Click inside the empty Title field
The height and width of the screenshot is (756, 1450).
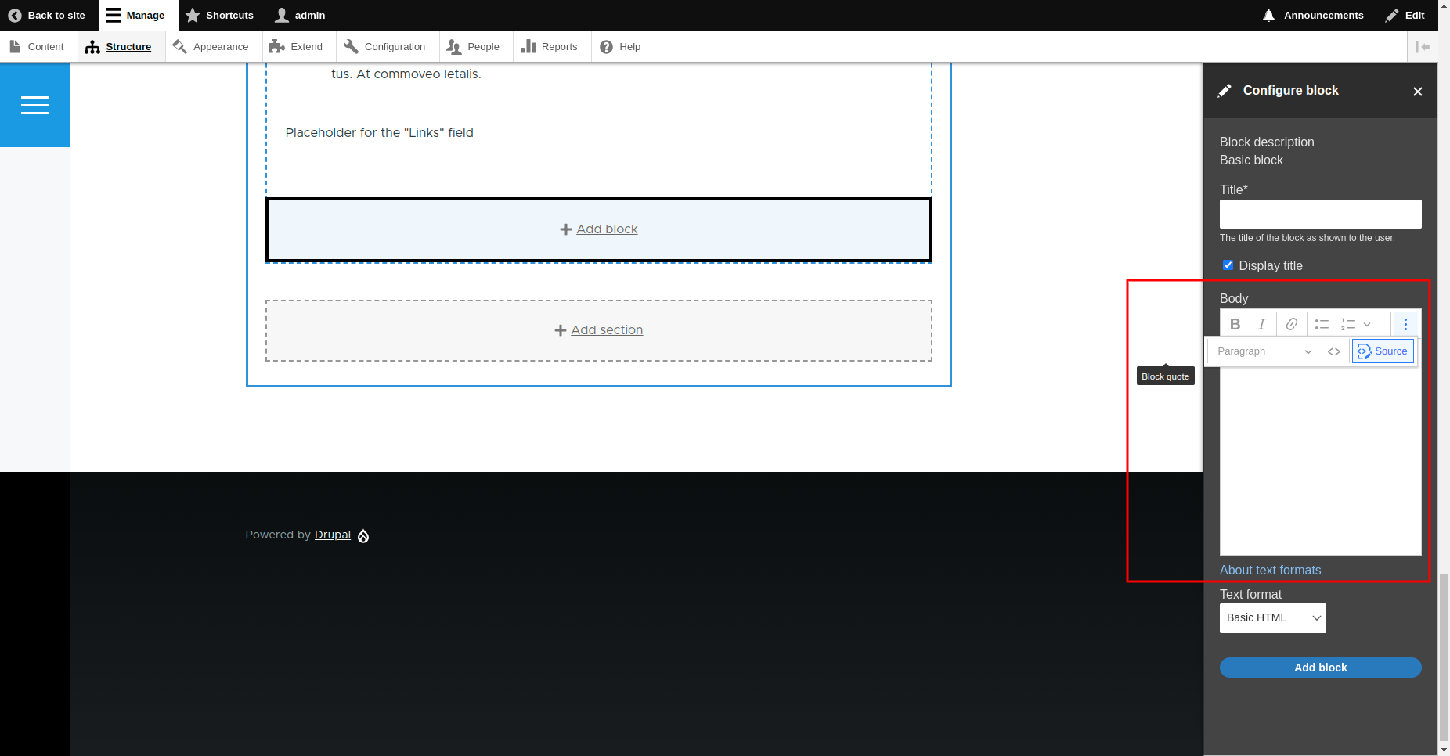(x=1319, y=213)
